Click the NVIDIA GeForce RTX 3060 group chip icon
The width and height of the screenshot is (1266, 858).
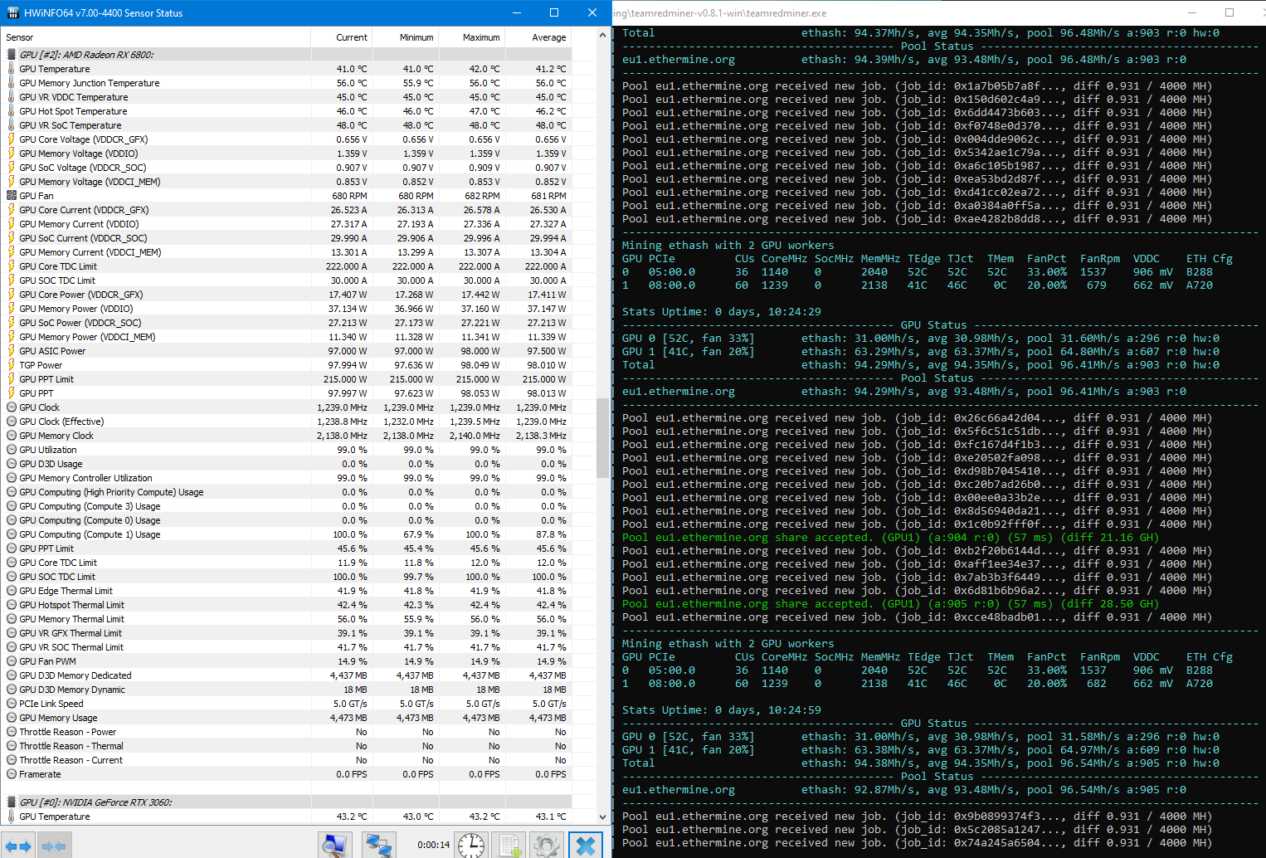tap(12, 802)
